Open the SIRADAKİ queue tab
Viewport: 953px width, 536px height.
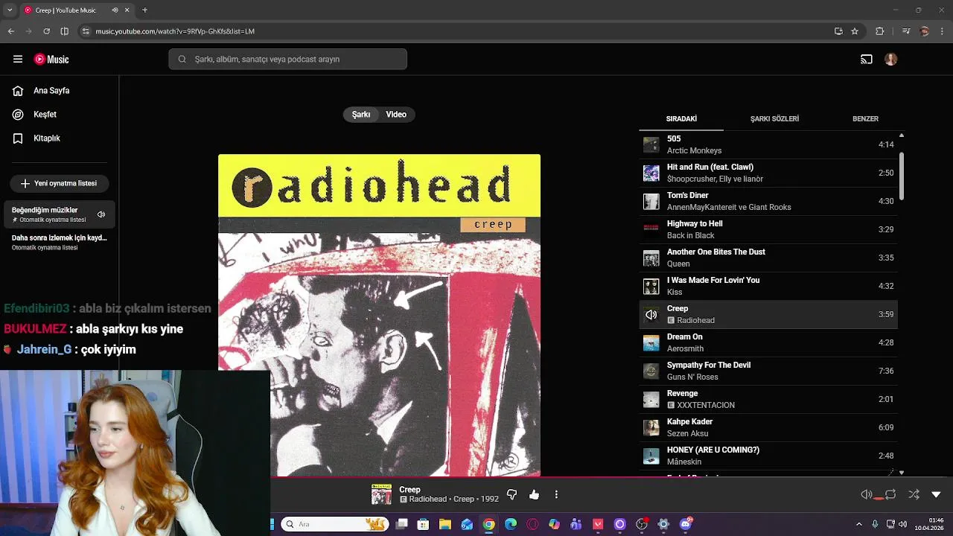point(681,119)
